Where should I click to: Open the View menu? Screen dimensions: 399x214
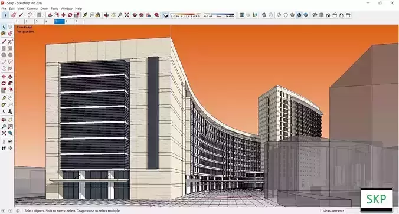pos(21,9)
